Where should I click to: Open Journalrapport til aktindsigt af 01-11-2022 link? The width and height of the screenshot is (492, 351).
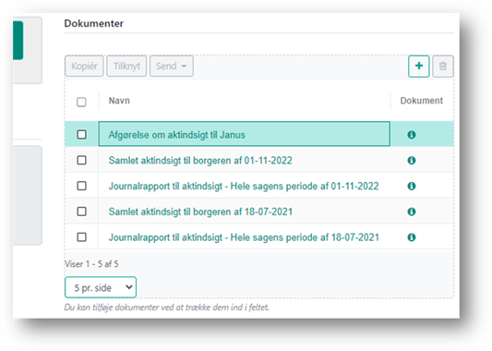244,187
